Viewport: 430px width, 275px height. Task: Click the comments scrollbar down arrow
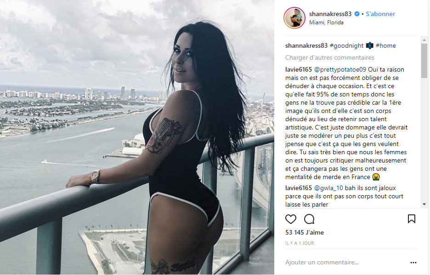coord(424,204)
